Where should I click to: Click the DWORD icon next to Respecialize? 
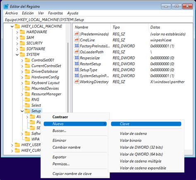point(76,58)
